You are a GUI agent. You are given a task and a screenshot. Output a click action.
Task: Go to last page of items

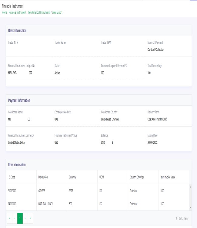coord(30,218)
